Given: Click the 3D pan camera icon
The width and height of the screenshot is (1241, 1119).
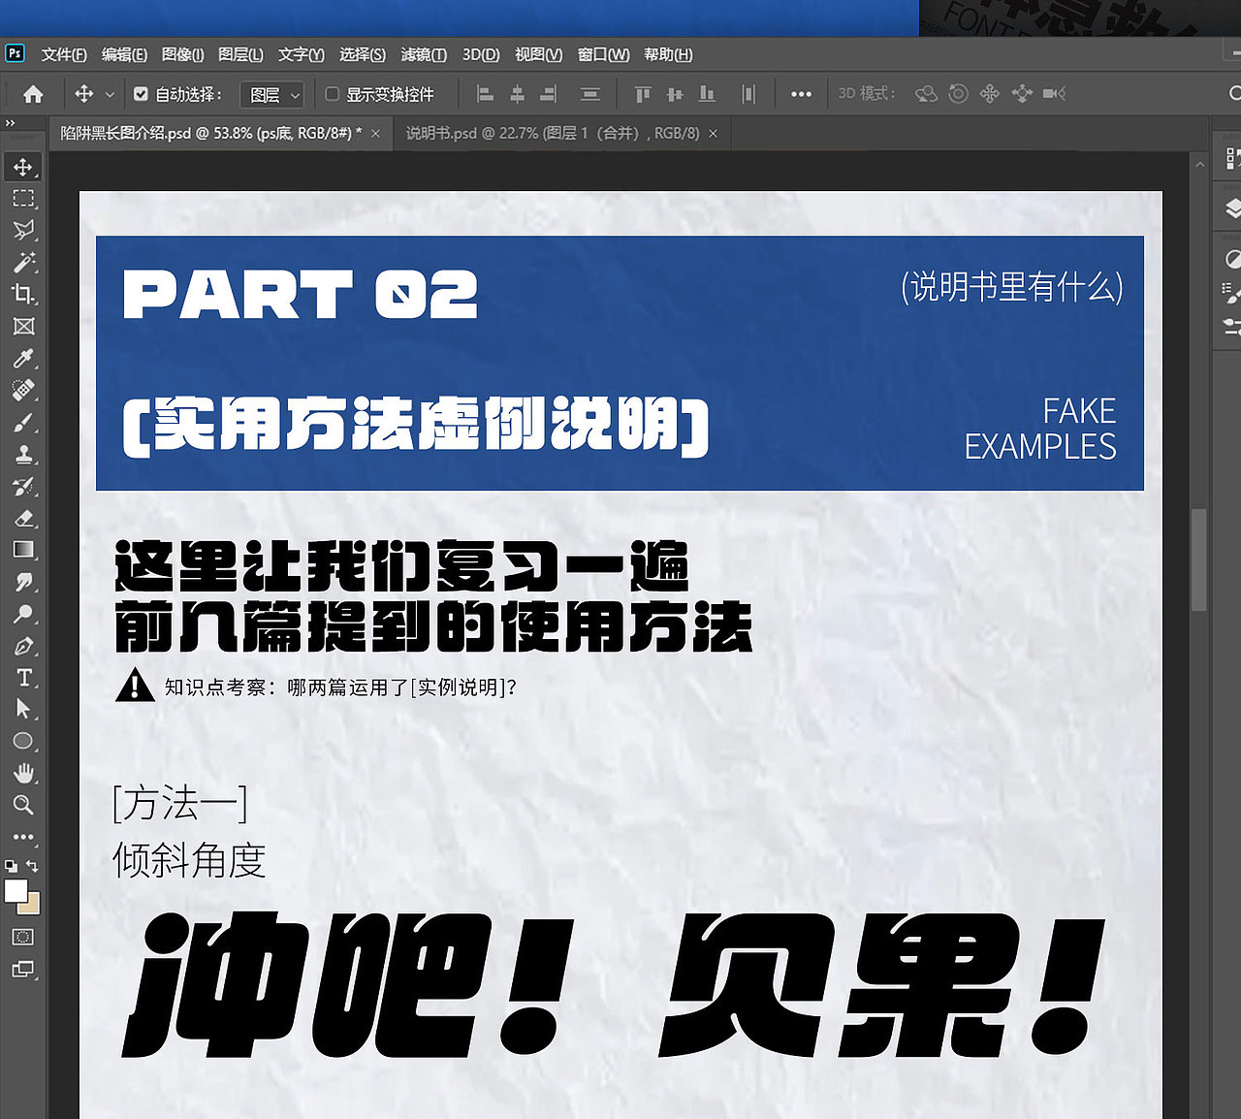Looking at the screenshot, I should click(x=990, y=94).
